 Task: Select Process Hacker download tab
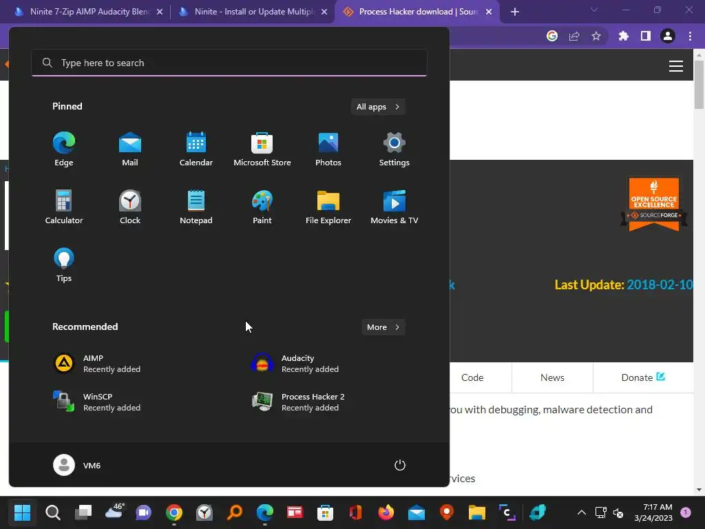pyautogui.click(x=418, y=12)
